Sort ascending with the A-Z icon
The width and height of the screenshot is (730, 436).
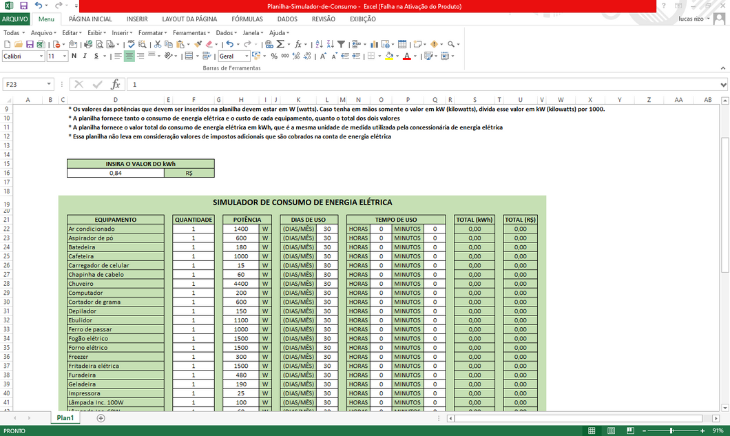[317, 44]
